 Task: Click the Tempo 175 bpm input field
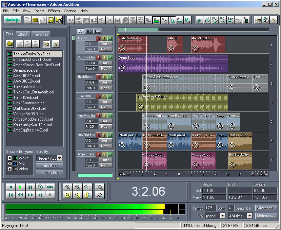(210, 208)
